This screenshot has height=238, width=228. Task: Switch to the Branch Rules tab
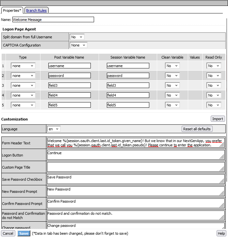36,10
